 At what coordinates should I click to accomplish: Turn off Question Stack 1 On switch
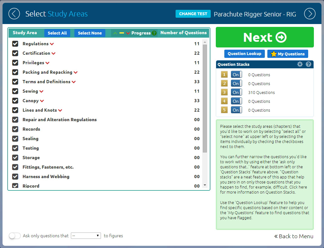click(x=236, y=75)
